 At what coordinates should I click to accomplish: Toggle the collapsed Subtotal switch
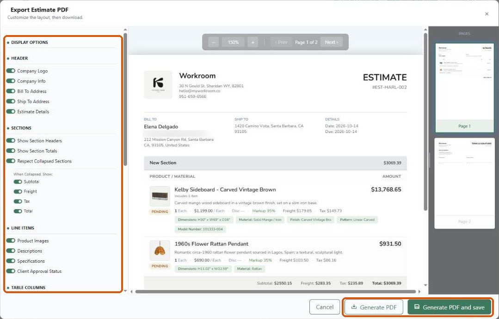point(18,182)
